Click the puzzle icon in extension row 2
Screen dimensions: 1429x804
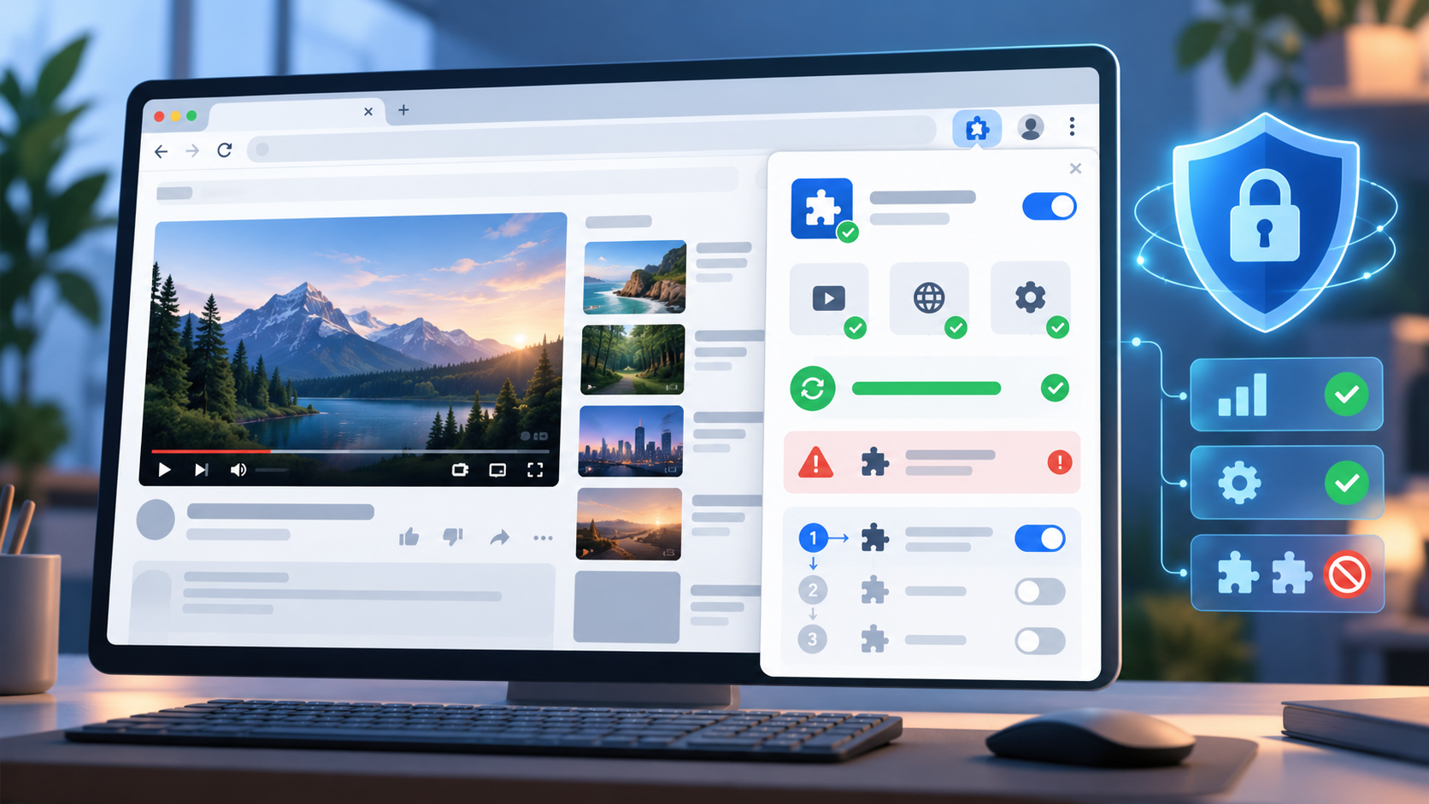[873, 590]
